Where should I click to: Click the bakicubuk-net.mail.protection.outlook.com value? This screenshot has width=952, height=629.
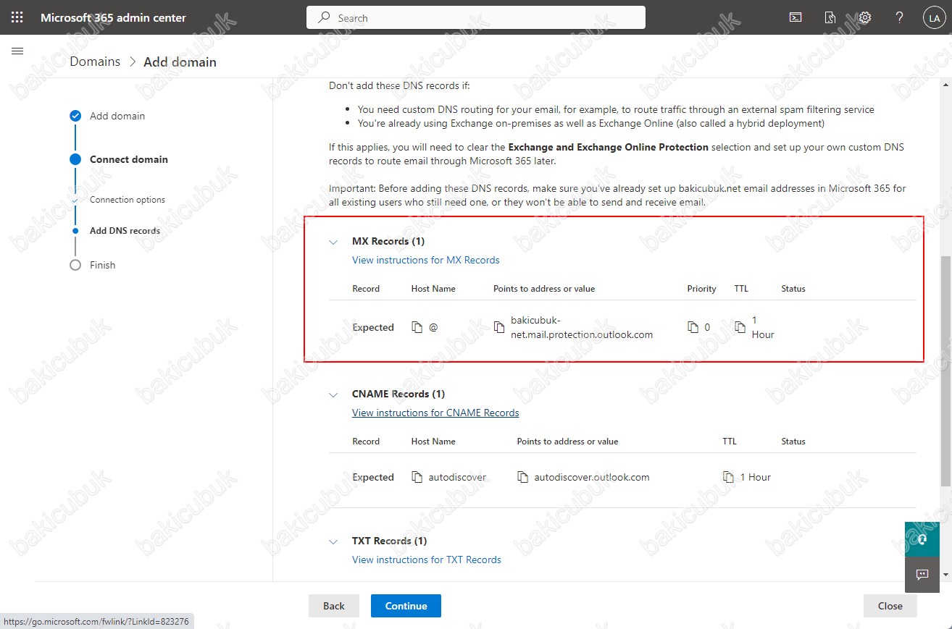[582, 327]
